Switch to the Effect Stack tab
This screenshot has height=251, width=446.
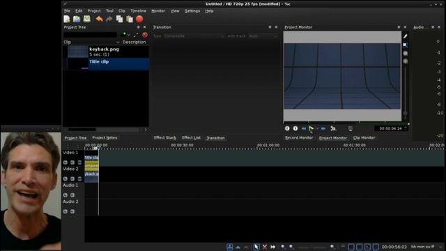(x=164, y=138)
